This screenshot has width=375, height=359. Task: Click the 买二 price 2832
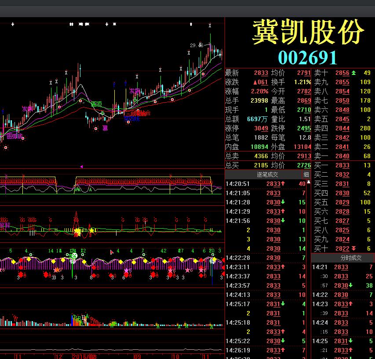[x=342, y=175]
